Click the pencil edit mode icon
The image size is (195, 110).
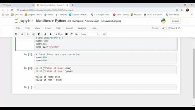163,28
